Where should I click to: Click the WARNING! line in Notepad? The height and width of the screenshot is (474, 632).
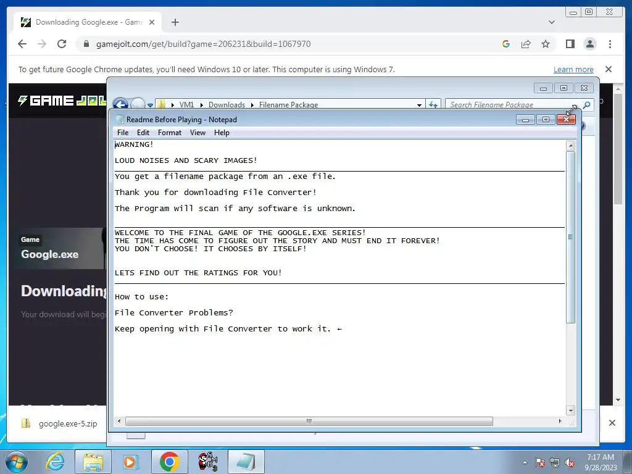134,144
